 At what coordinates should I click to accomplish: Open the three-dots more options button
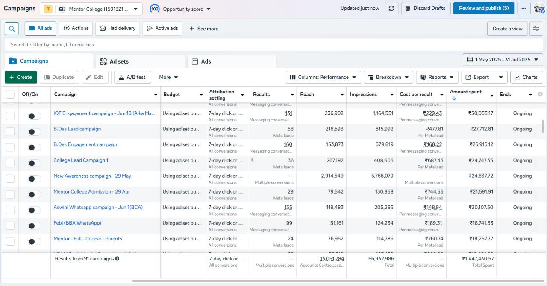point(523,8)
